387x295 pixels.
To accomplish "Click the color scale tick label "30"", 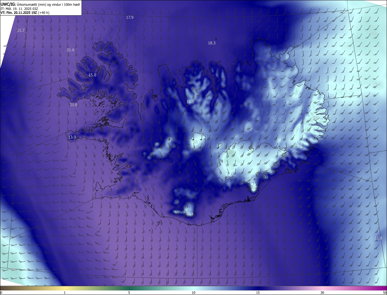I will [322, 293].
